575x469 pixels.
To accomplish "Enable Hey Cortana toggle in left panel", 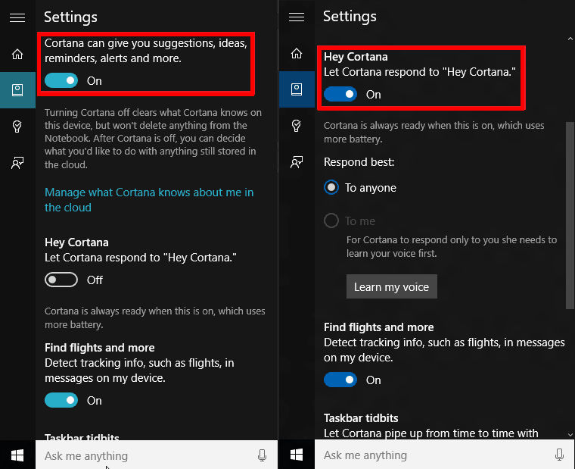I will 61,280.
